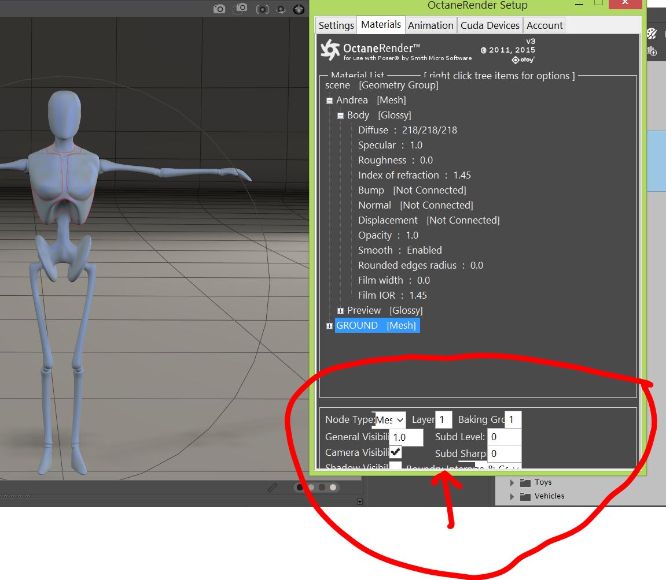The width and height of the screenshot is (666, 580).
Task: Open the Account tab
Action: (x=544, y=25)
